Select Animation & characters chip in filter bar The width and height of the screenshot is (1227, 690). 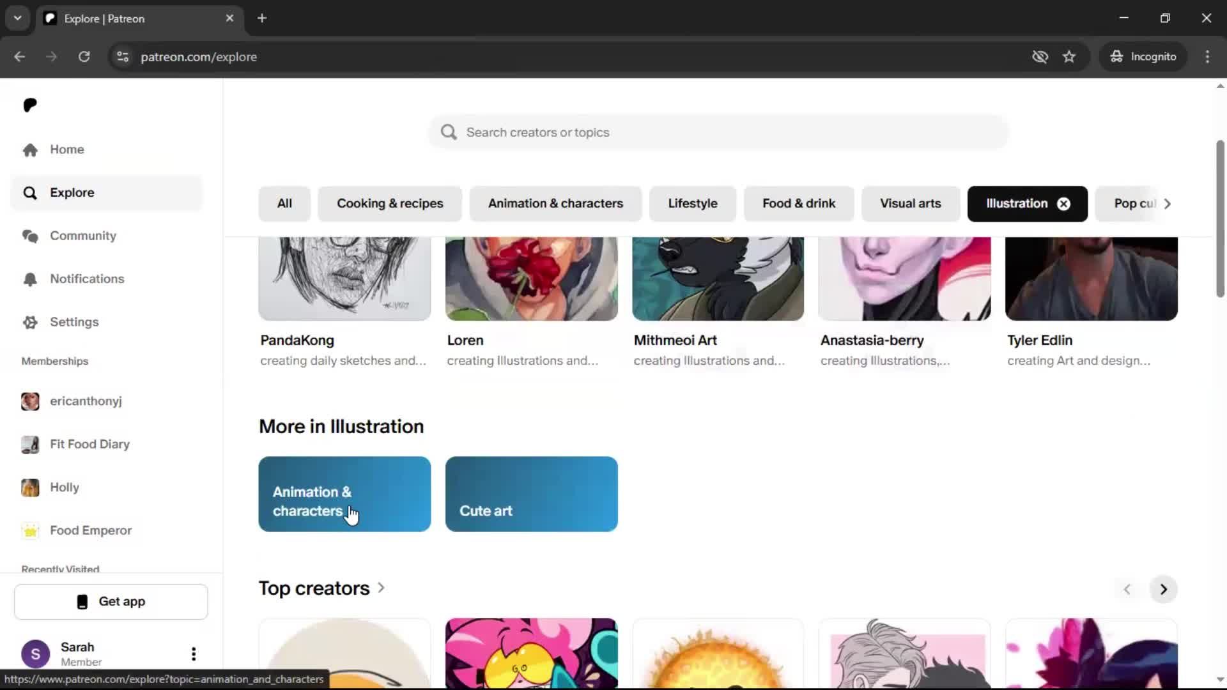pyautogui.click(x=555, y=204)
